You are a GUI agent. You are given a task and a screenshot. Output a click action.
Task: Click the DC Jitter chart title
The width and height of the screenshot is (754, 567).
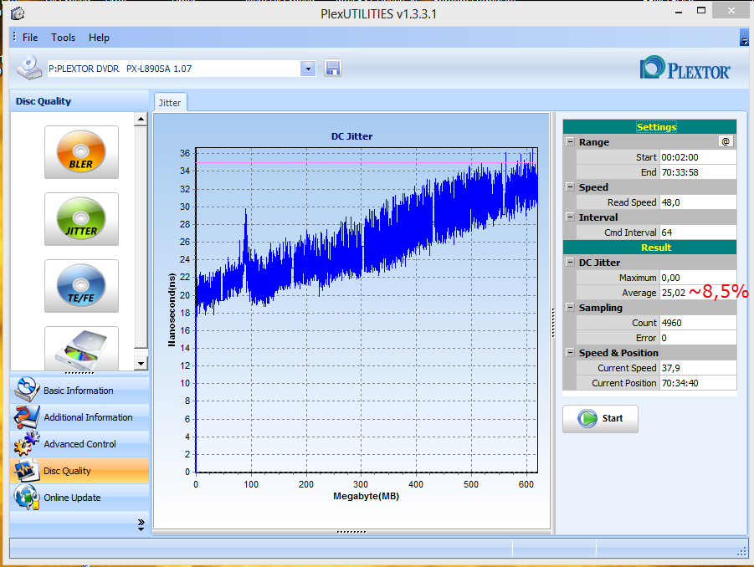tap(351, 136)
